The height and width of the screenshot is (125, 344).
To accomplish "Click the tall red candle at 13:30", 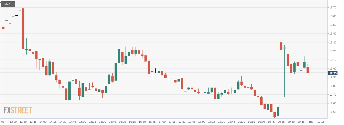I will coord(23,29).
